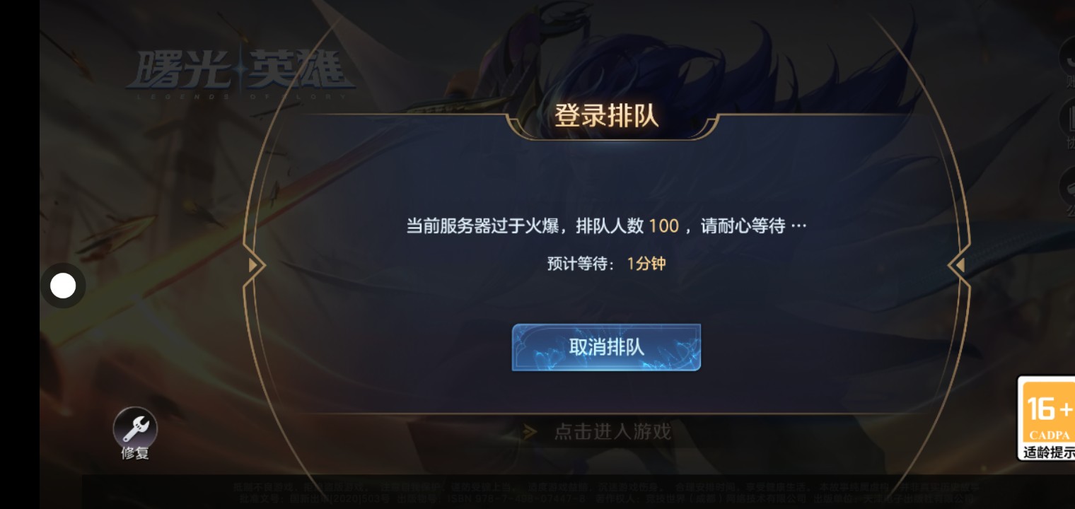The image size is (1075, 509).
Task: Cancel queue with 取消排队 button
Action: click(606, 347)
